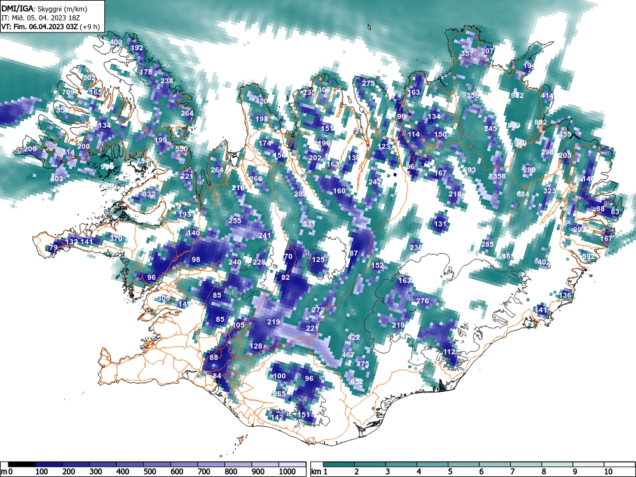Viewport: 636px width, 477px height.
Task: Click the map value 255
Action: click(235, 221)
